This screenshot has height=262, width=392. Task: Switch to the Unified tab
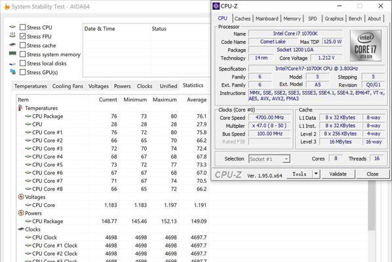[168, 86]
